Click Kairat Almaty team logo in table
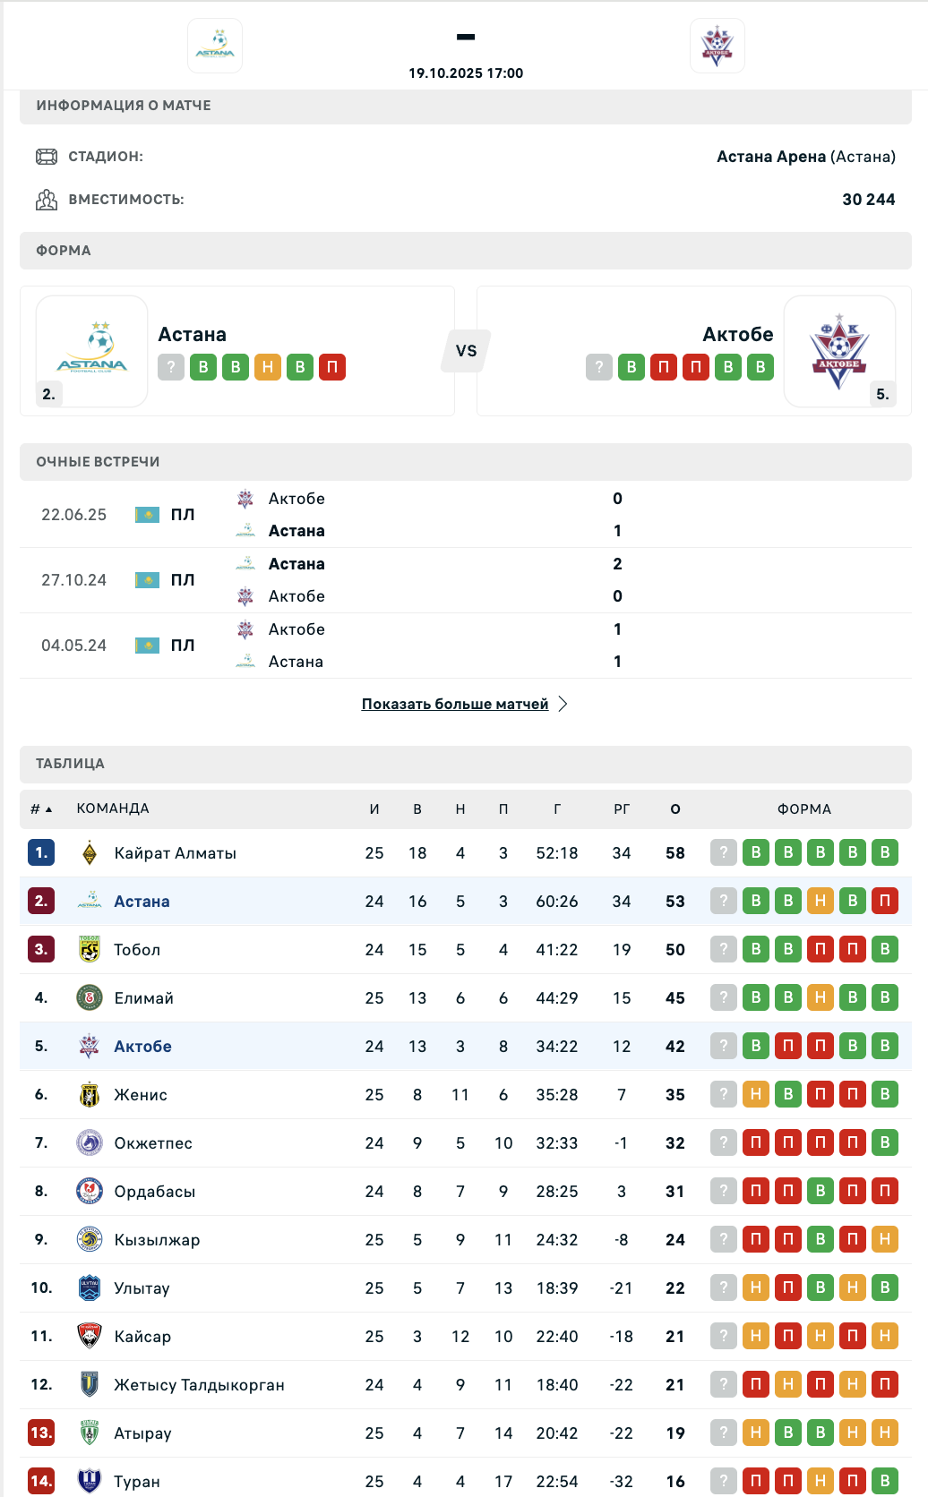 coord(90,853)
